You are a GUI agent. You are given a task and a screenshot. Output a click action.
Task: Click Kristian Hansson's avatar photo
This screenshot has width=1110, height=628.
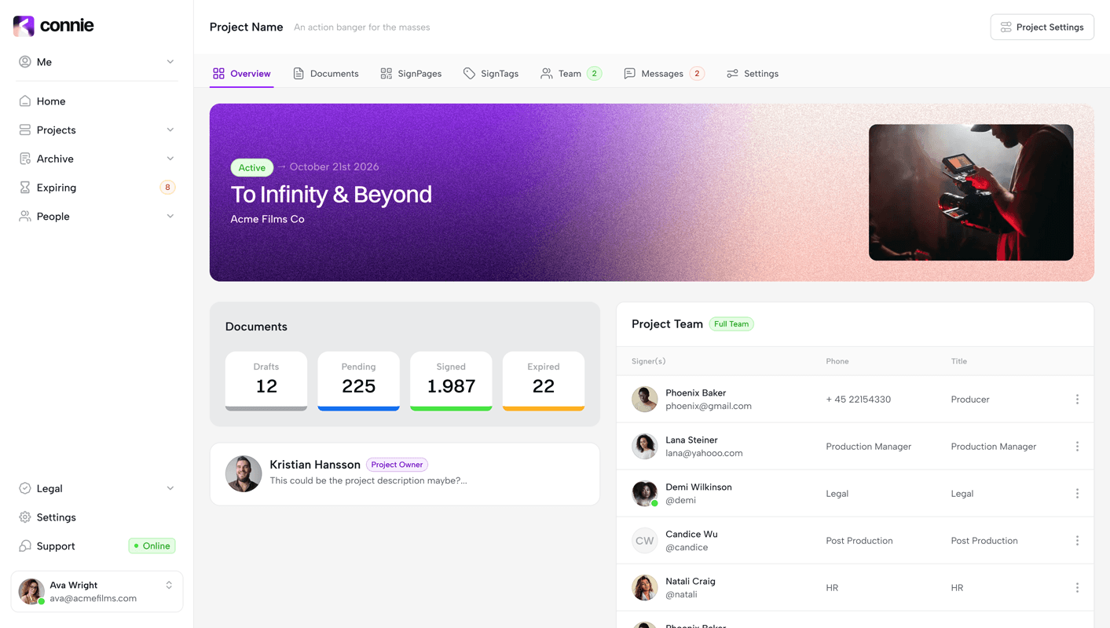(244, 474)
